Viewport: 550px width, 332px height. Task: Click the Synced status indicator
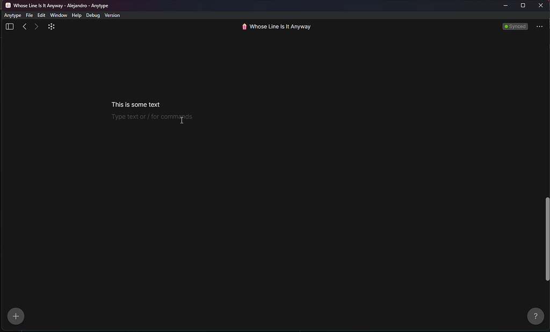(x=515, y=26)
